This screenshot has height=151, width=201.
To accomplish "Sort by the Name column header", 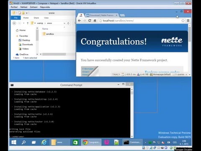I will (45, 29).
